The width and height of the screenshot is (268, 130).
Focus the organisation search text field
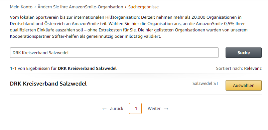[x=114, y=52]
